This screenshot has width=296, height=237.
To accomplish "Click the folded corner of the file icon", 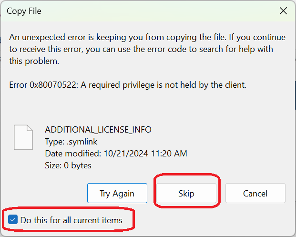I will 30,128.
